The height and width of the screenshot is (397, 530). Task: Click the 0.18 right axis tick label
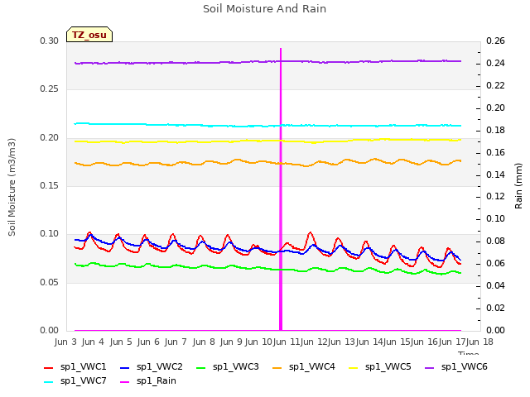495,130
